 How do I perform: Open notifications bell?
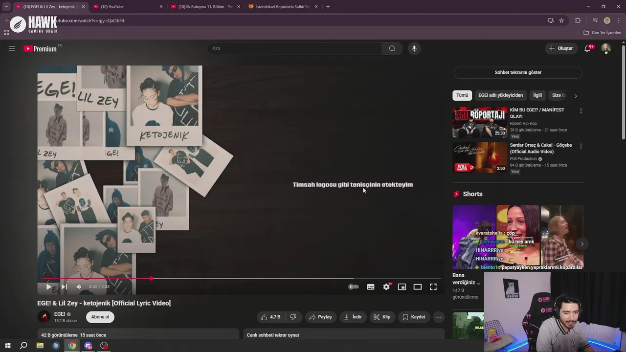(x=588, y=48)
